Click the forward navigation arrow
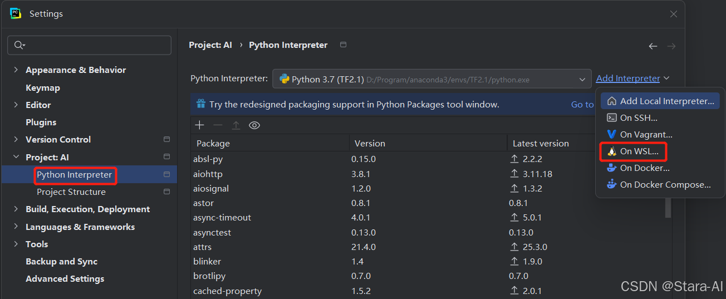This screenshot has height=299, width=726. [671, 46]
